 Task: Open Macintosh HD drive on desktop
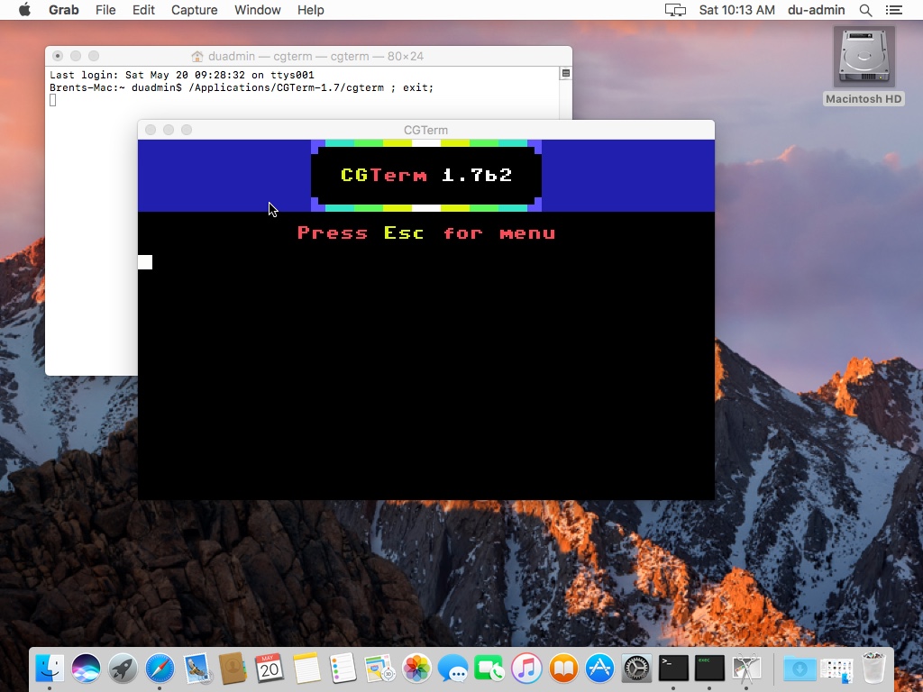pyautogui.click(x=864, y=66)
